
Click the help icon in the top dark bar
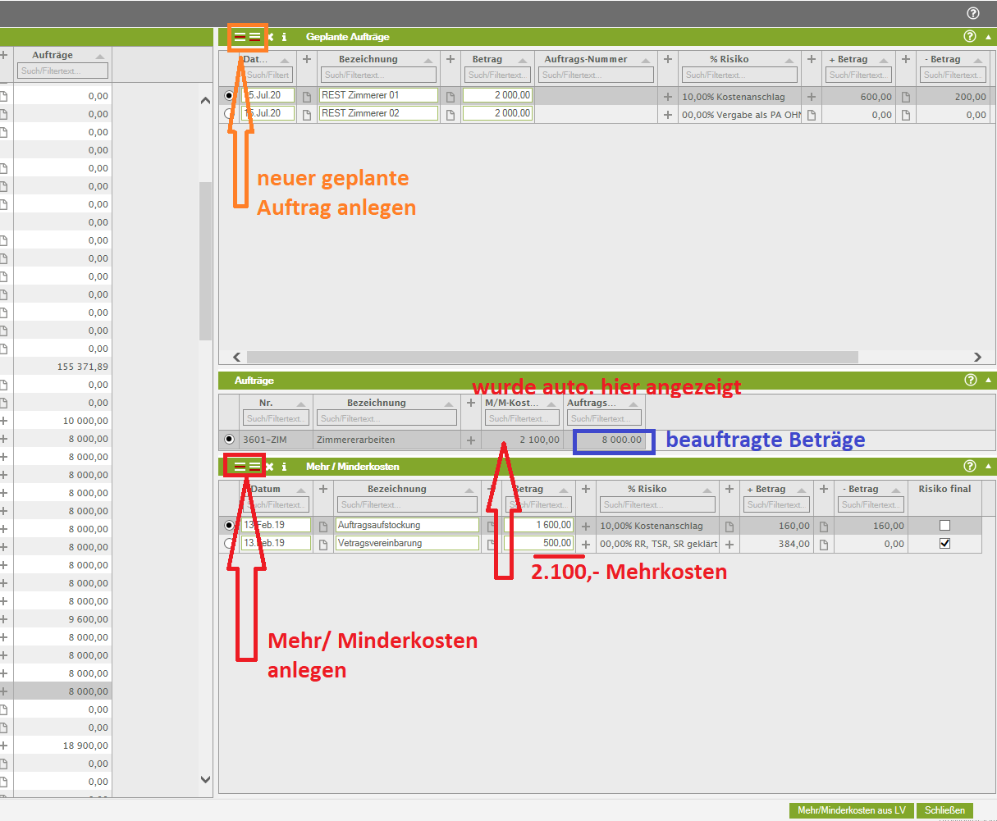[973, 13]
